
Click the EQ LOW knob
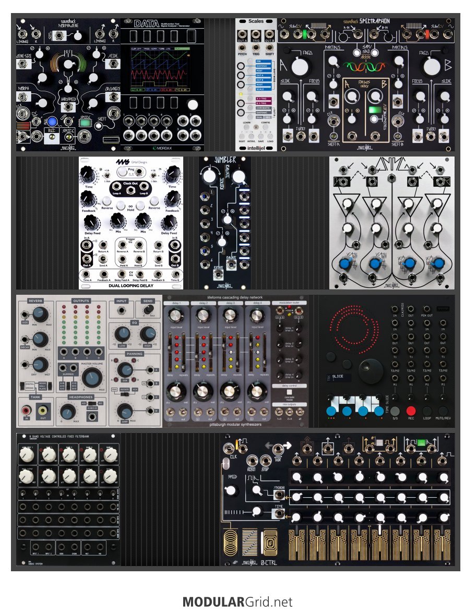point(123,334)
